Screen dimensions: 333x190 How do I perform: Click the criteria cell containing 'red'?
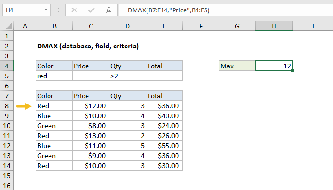tap(54, 76)
